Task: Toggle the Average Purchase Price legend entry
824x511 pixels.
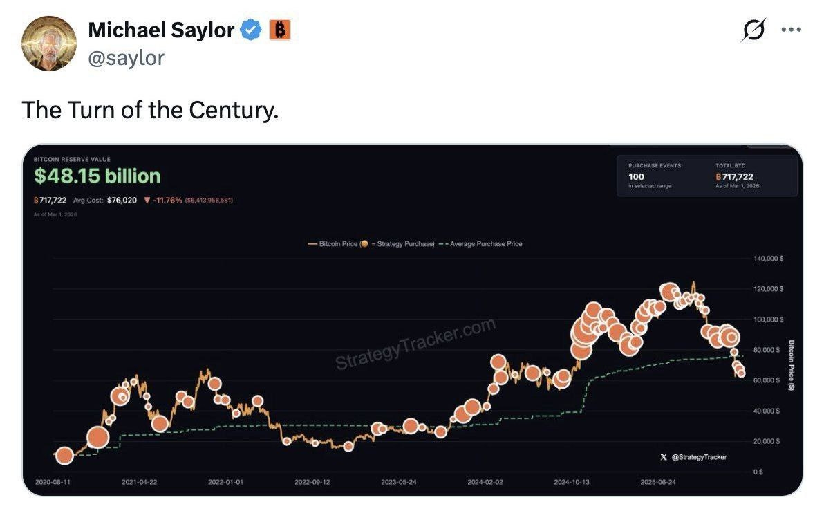Action: pyautogui.click(x=485, y=244)
